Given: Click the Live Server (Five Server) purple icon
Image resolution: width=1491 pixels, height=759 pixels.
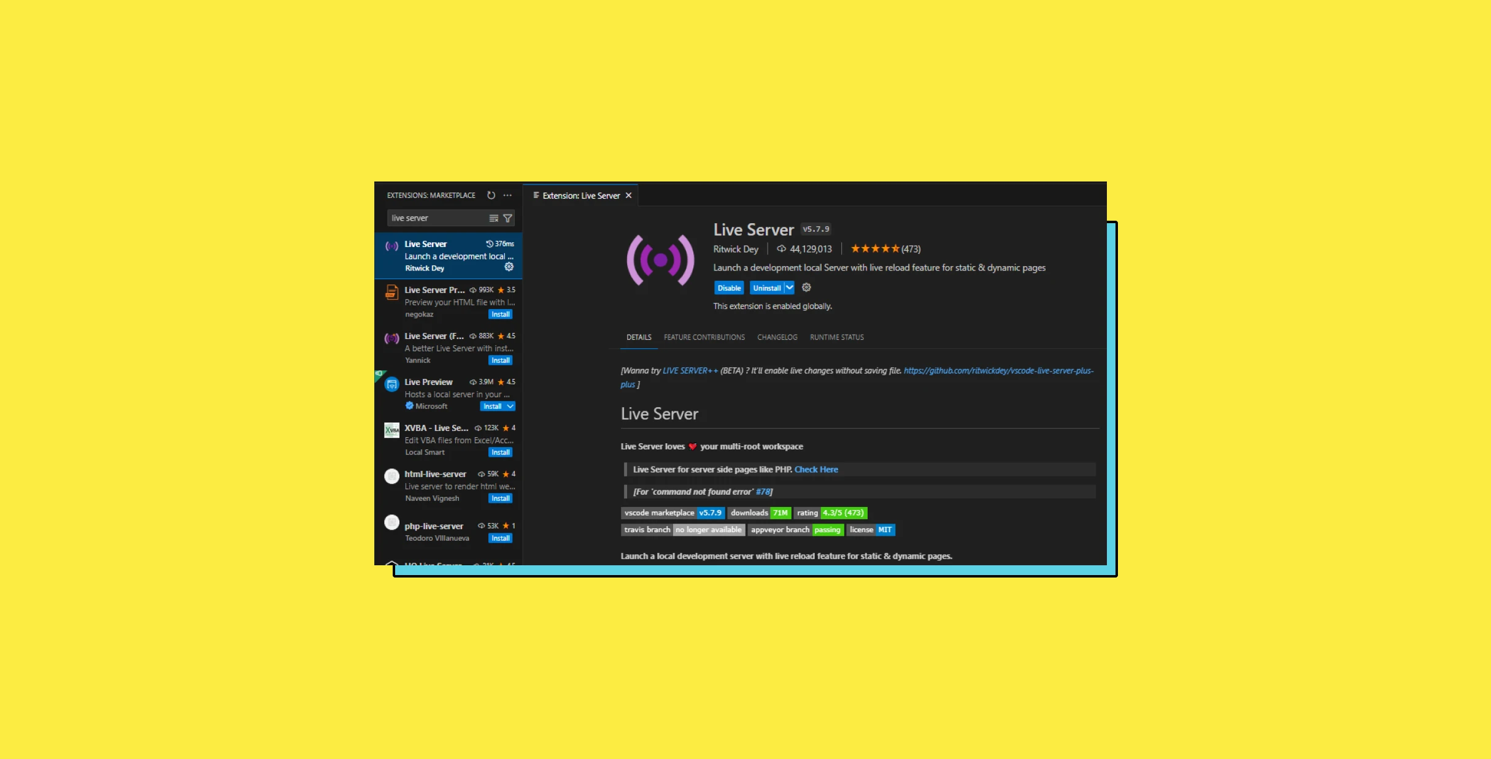Looking at the screenshot, I should (x=391, y=338).
